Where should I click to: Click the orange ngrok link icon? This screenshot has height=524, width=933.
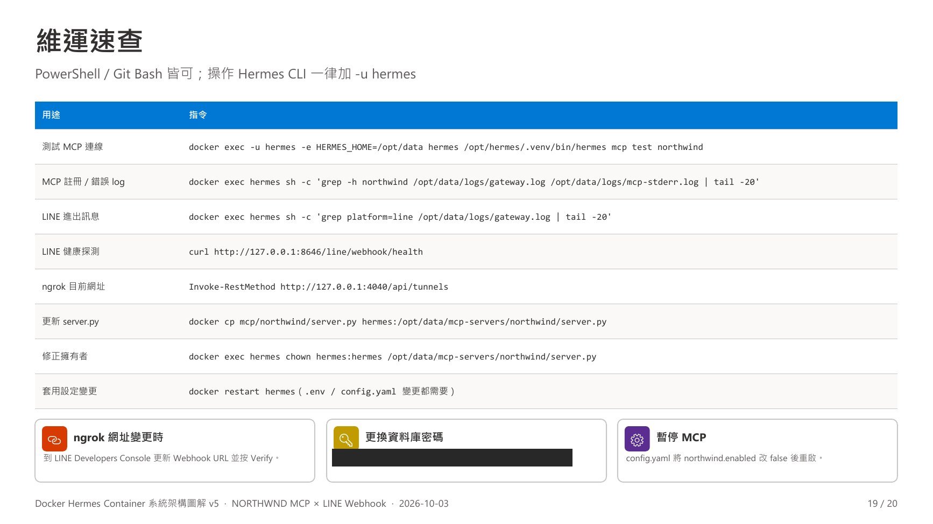(54, 439)
